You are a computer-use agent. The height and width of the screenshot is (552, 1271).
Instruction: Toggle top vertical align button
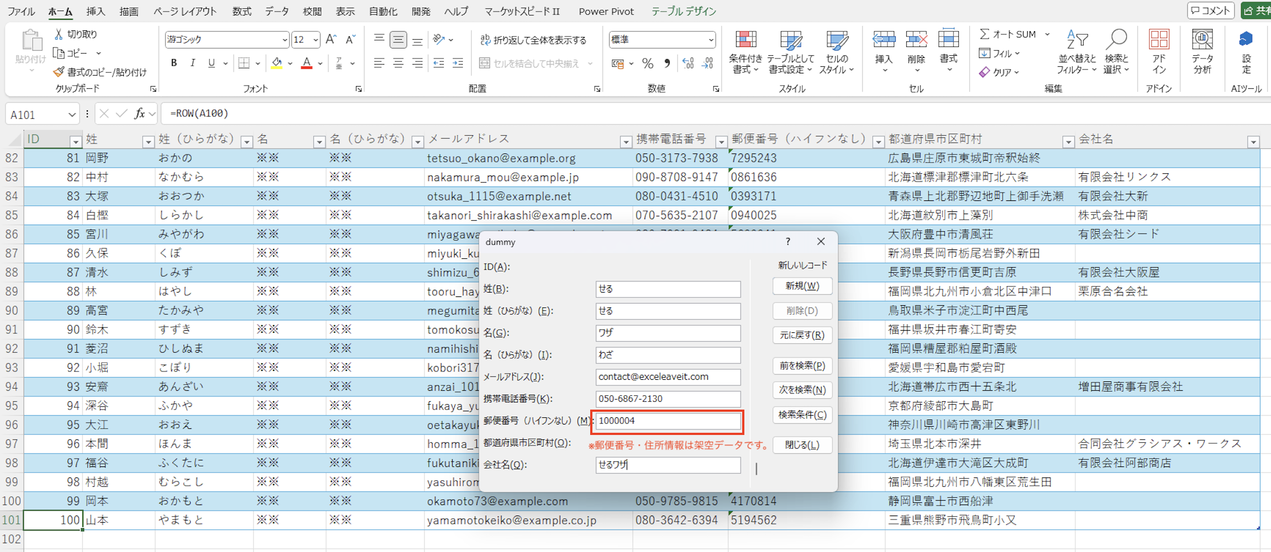[379, 39]
